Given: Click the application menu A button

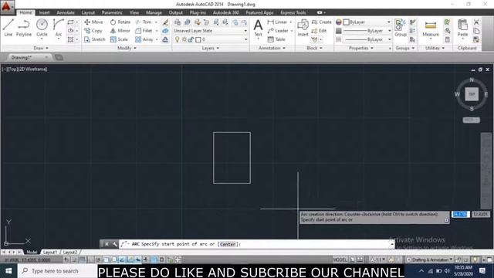Looking at the screenshot, I should pyautogui.click(x=7, y=7).
